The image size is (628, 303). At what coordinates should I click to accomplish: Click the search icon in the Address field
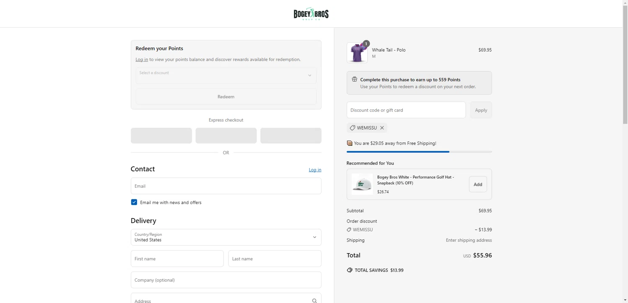pos(314,300)
